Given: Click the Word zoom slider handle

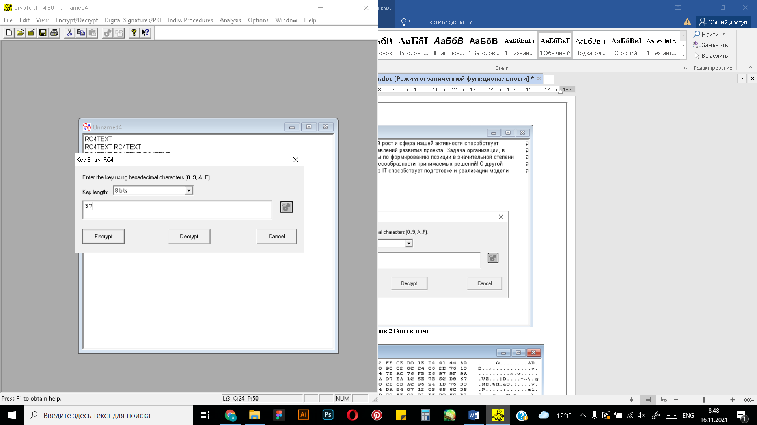Looking at the screenshot, I should (x=704, y=400).
